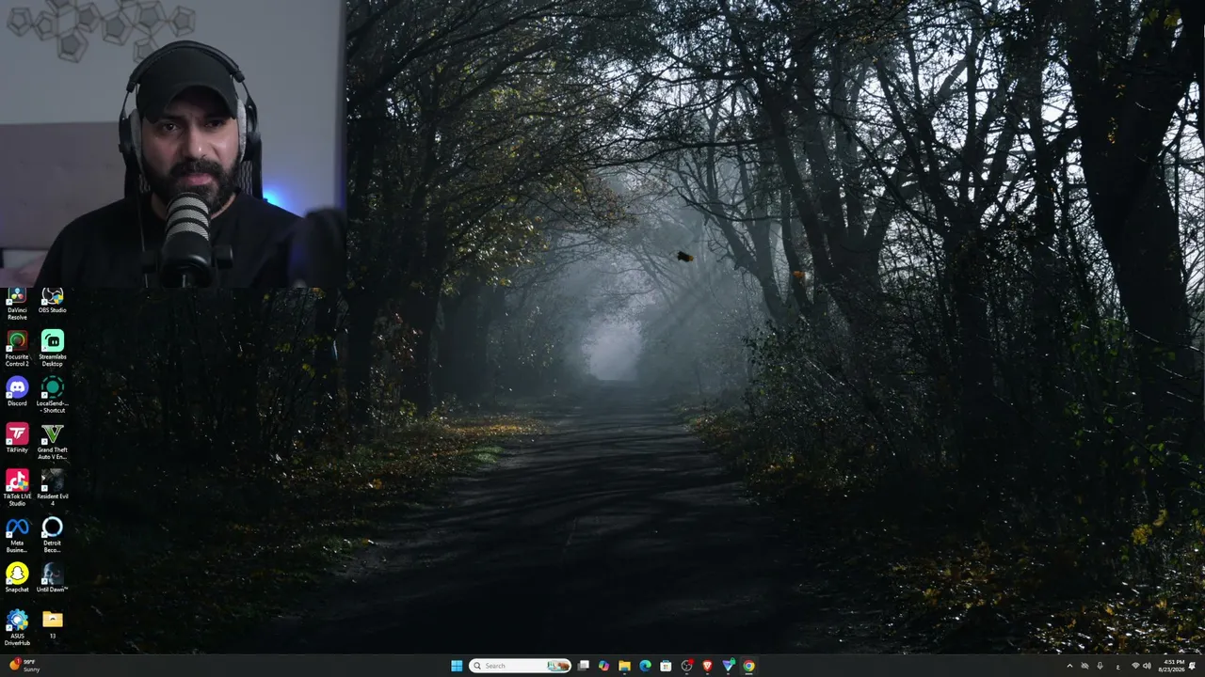1205x677 pixels.
Task: Open the clock showing 4:51 PM
Action: pos(1174,666)
